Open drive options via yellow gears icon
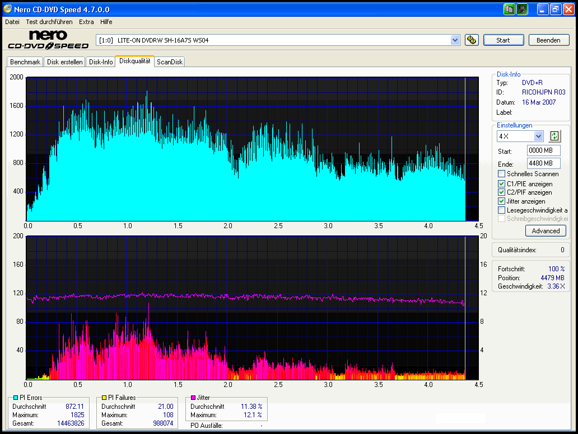This screenshot has width=578, height=434. (x=472, y=40)
